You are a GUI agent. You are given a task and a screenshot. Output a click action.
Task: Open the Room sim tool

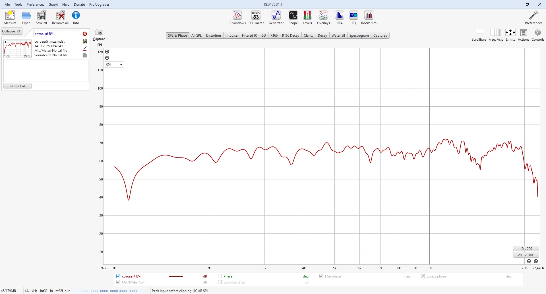[369, 18]
